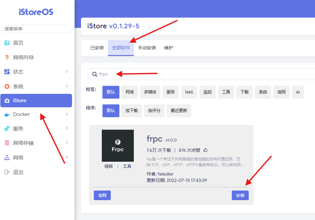Select the 默认 tag filter
The height and width of the screenshot is (220, 315).
pos(111,92)
